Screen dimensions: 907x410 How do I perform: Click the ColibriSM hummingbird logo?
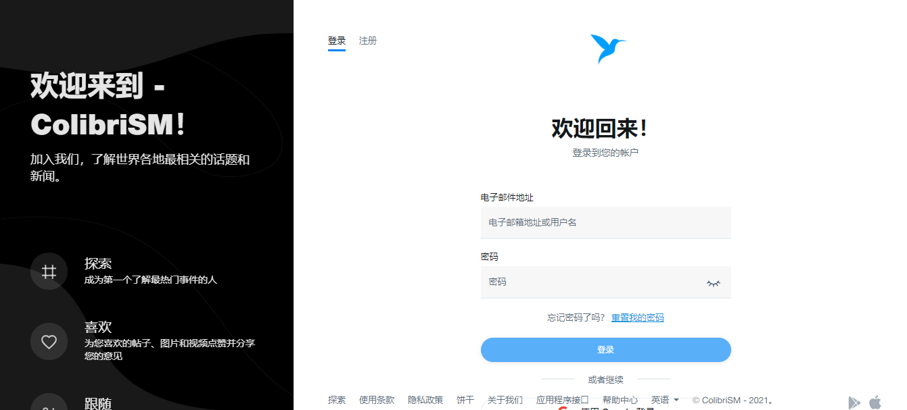coord(608,49)
